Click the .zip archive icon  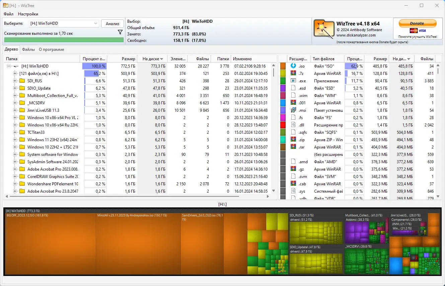tap(293, 139)
